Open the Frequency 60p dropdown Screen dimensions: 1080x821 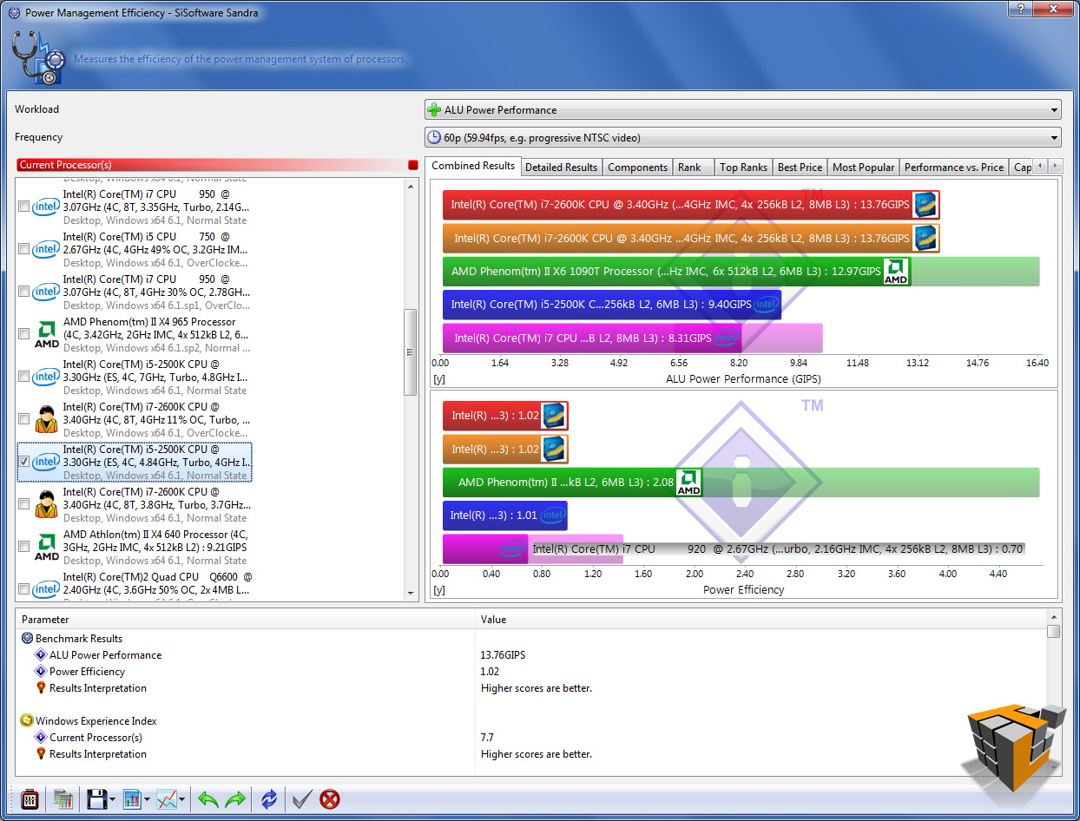click(x=743, y=137)
